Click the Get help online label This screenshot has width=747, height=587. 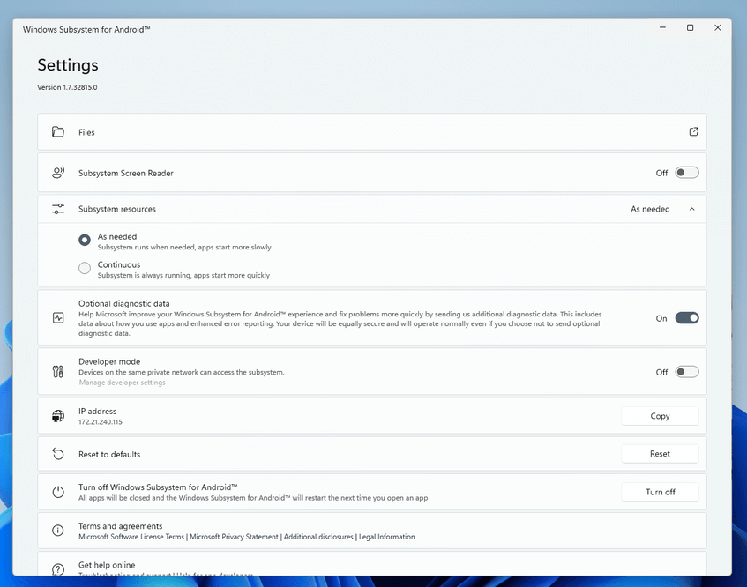107,565
